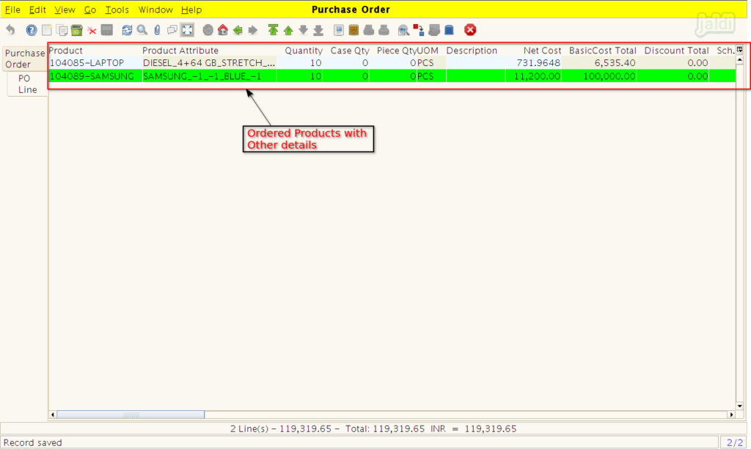
Task: Go to the Home menu icon
Action: pyautogui.click(x=223, y=30)
